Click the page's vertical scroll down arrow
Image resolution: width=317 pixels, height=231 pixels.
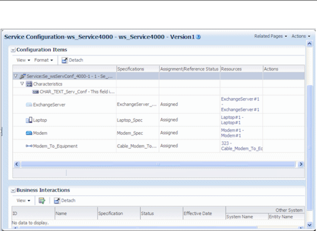[x=309, y=225]
